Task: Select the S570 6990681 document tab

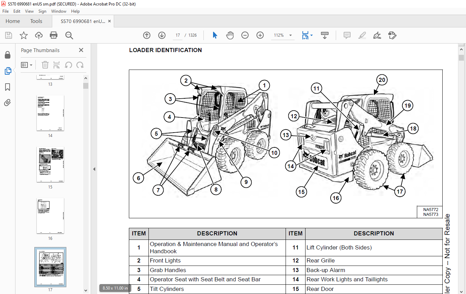Action: tap(83, 21)
